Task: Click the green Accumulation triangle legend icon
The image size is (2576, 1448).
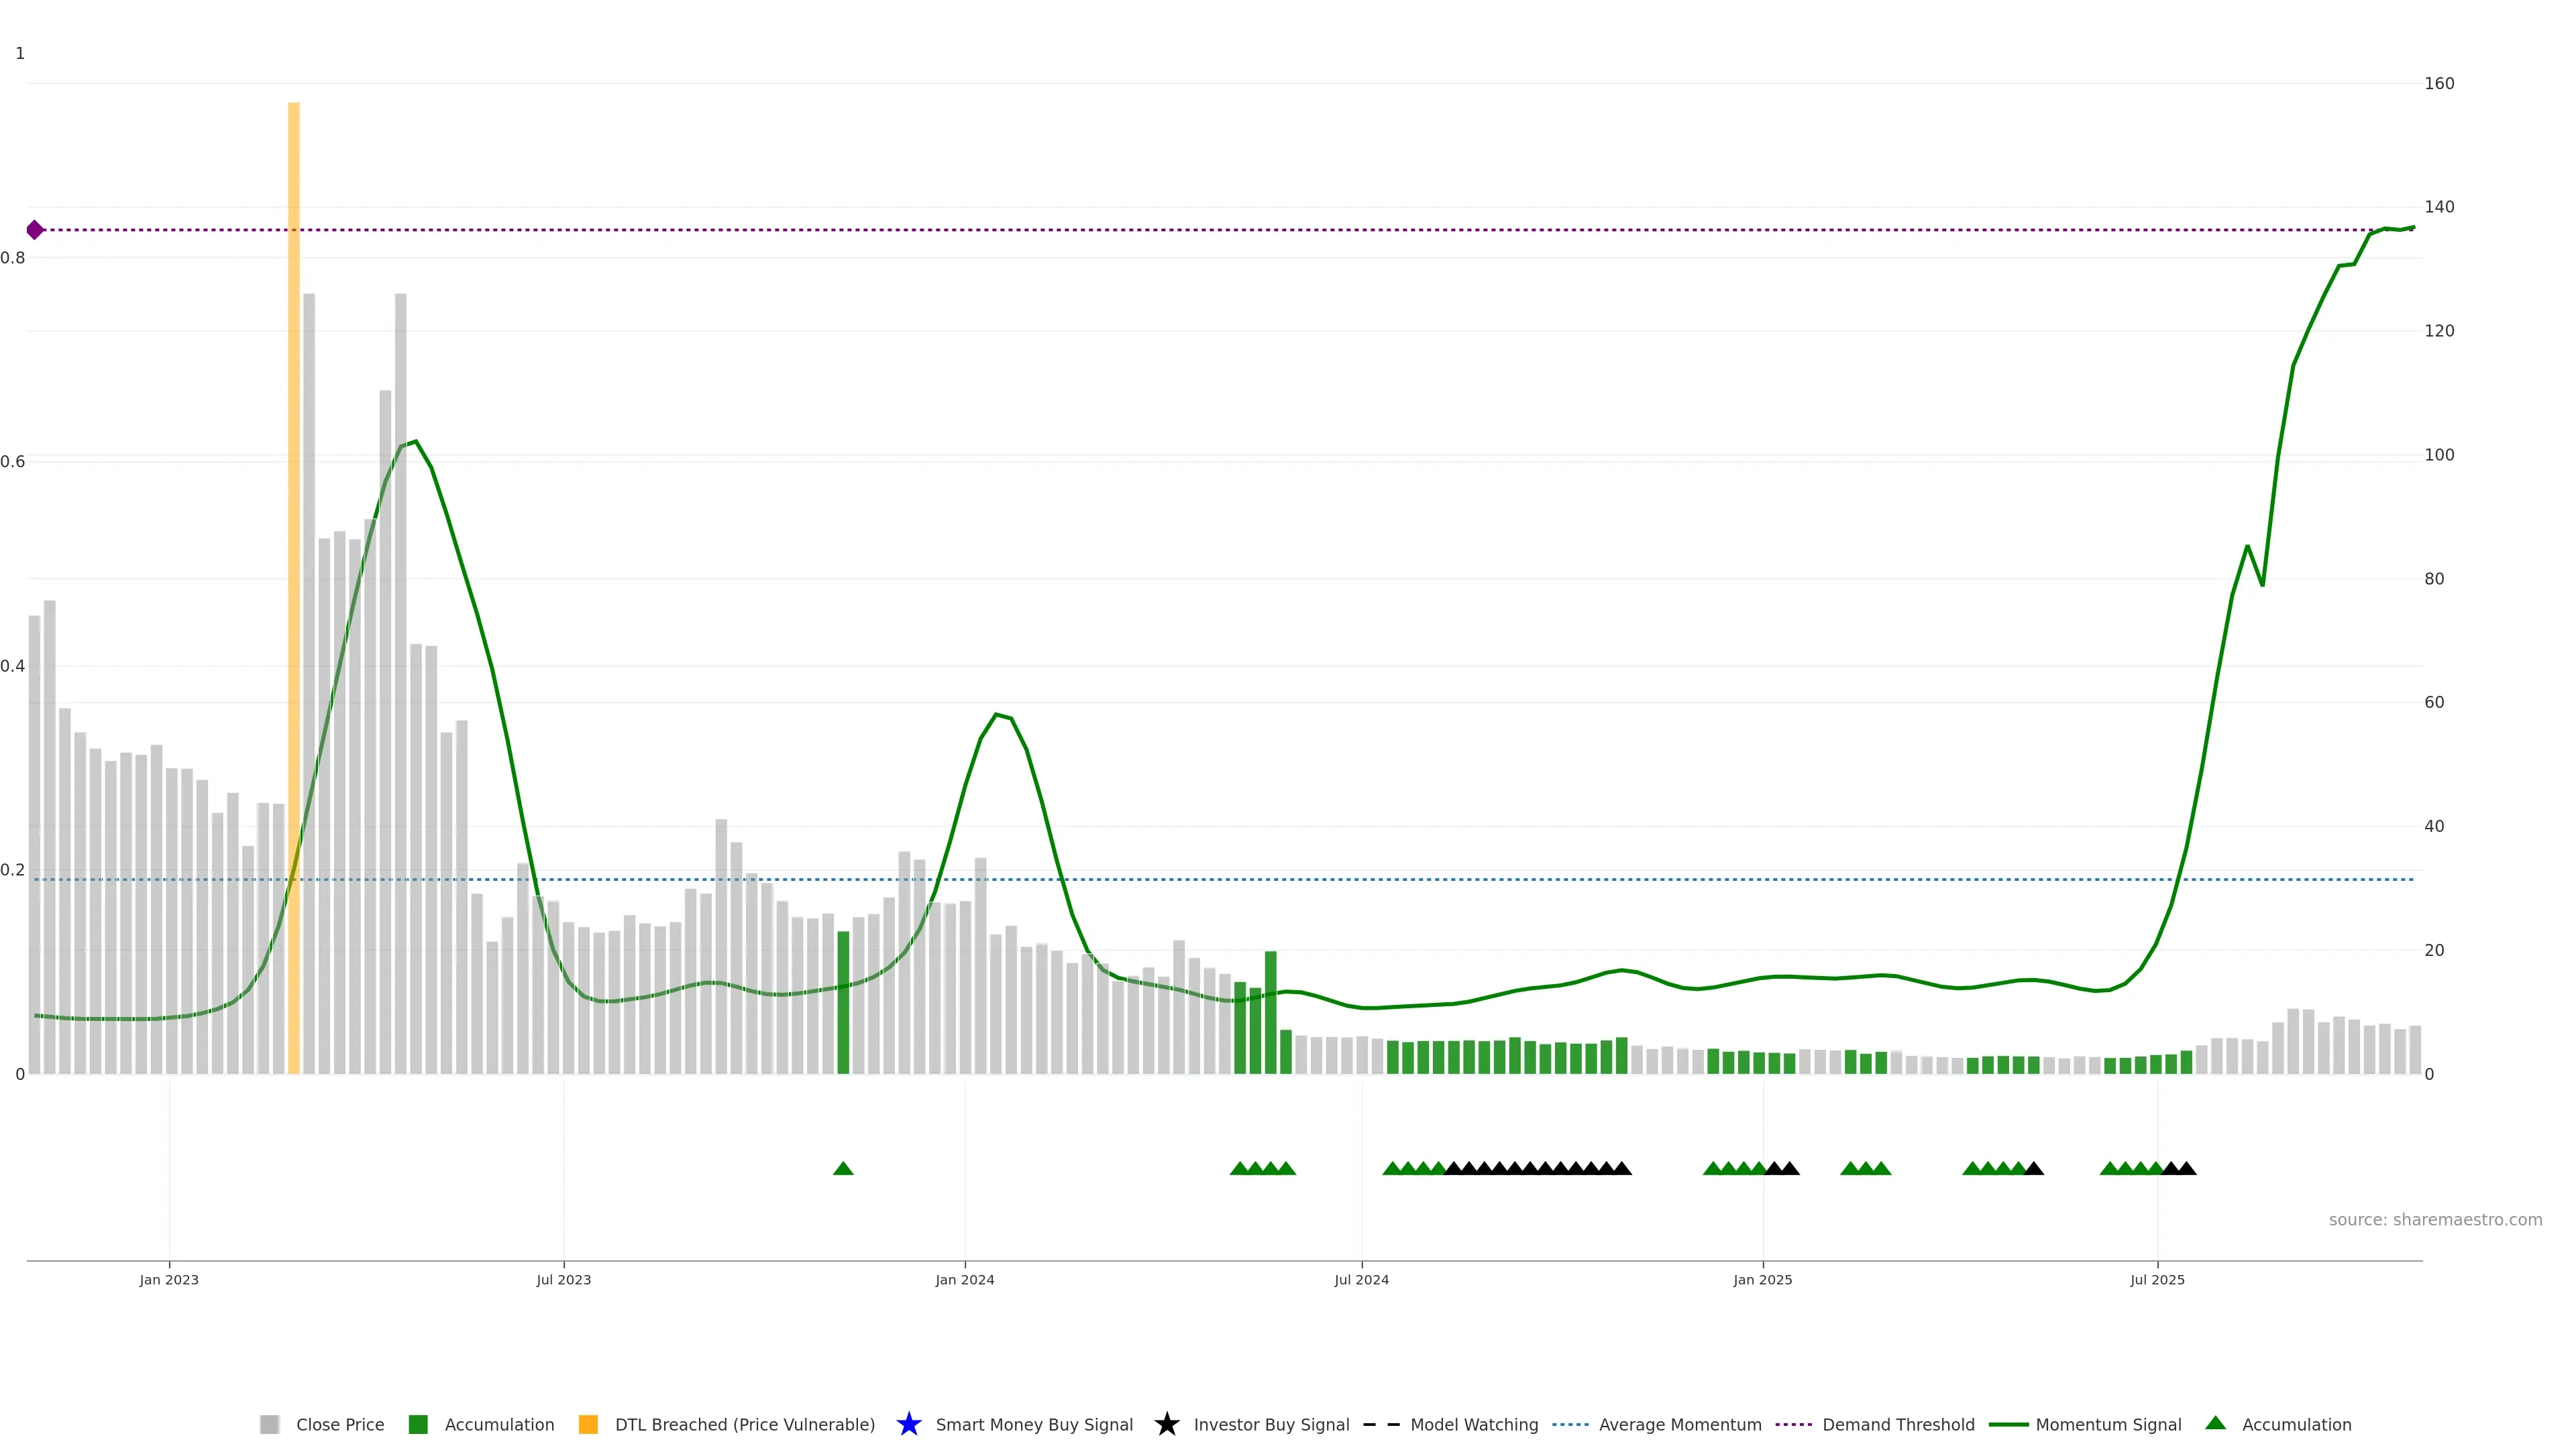Action: coord(2215,1423)
